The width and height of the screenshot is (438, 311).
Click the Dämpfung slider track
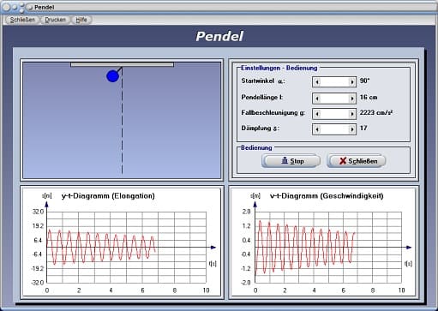click(334, 129)
